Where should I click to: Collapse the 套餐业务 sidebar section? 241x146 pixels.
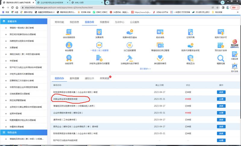coord(23,21)
